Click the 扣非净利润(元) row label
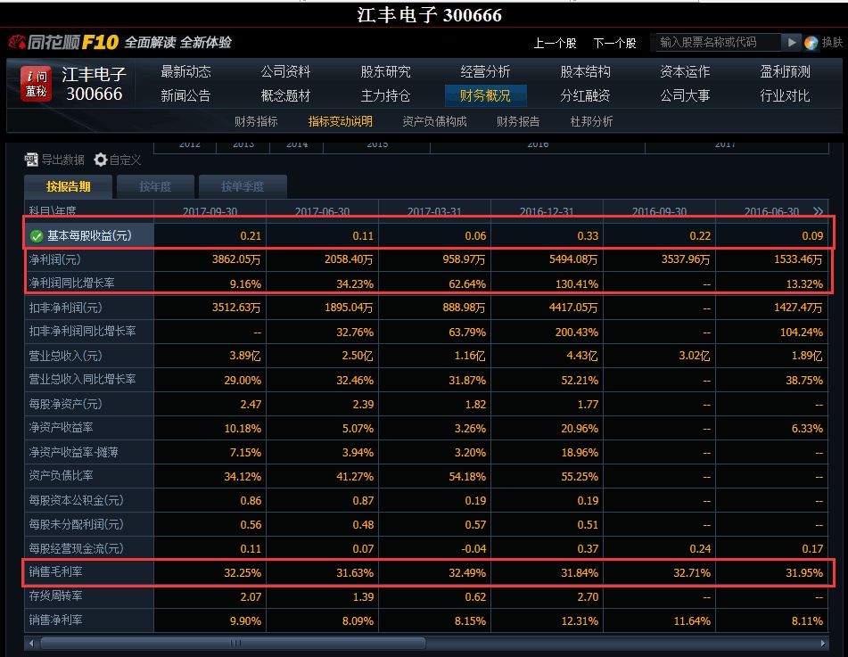The width and height of the screenshot is (848, 657). click(x=65, y=308)
